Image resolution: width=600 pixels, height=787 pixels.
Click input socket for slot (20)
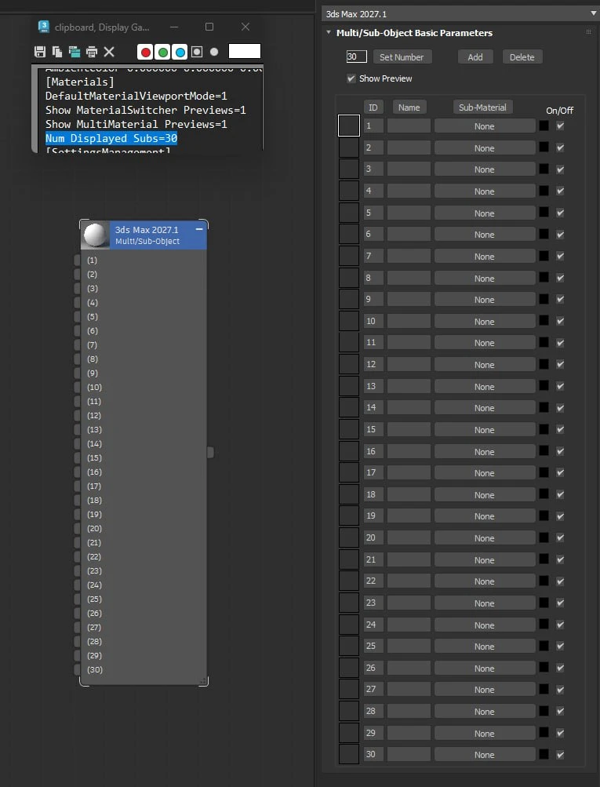point(78,529)
